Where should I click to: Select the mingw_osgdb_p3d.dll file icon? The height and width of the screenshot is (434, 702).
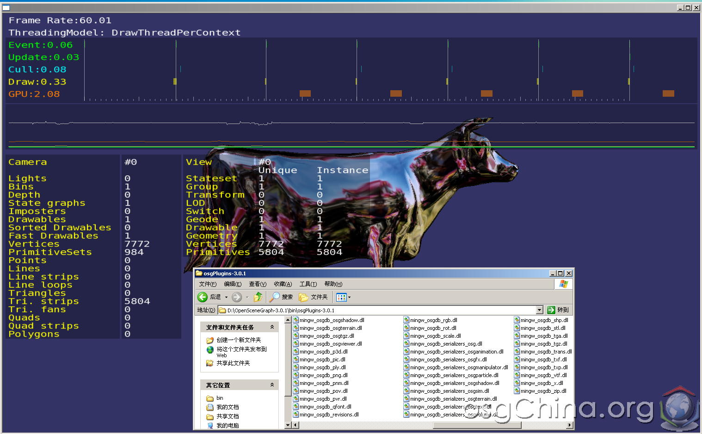click(296, 352)
